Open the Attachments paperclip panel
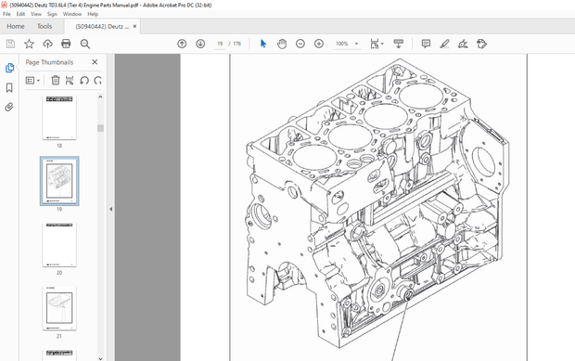This screenshot has height=361, width=575. click(9, 107)
